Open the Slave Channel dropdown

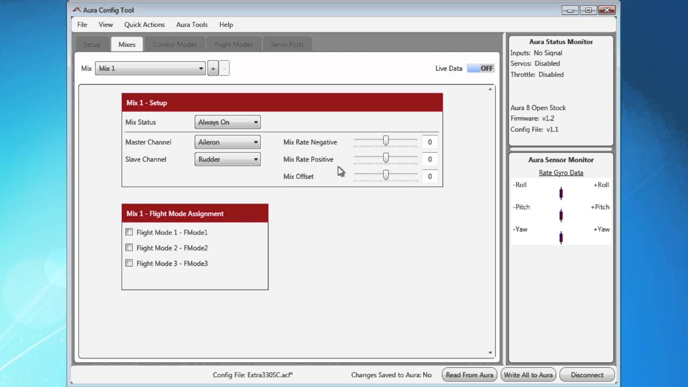(227, 159)
